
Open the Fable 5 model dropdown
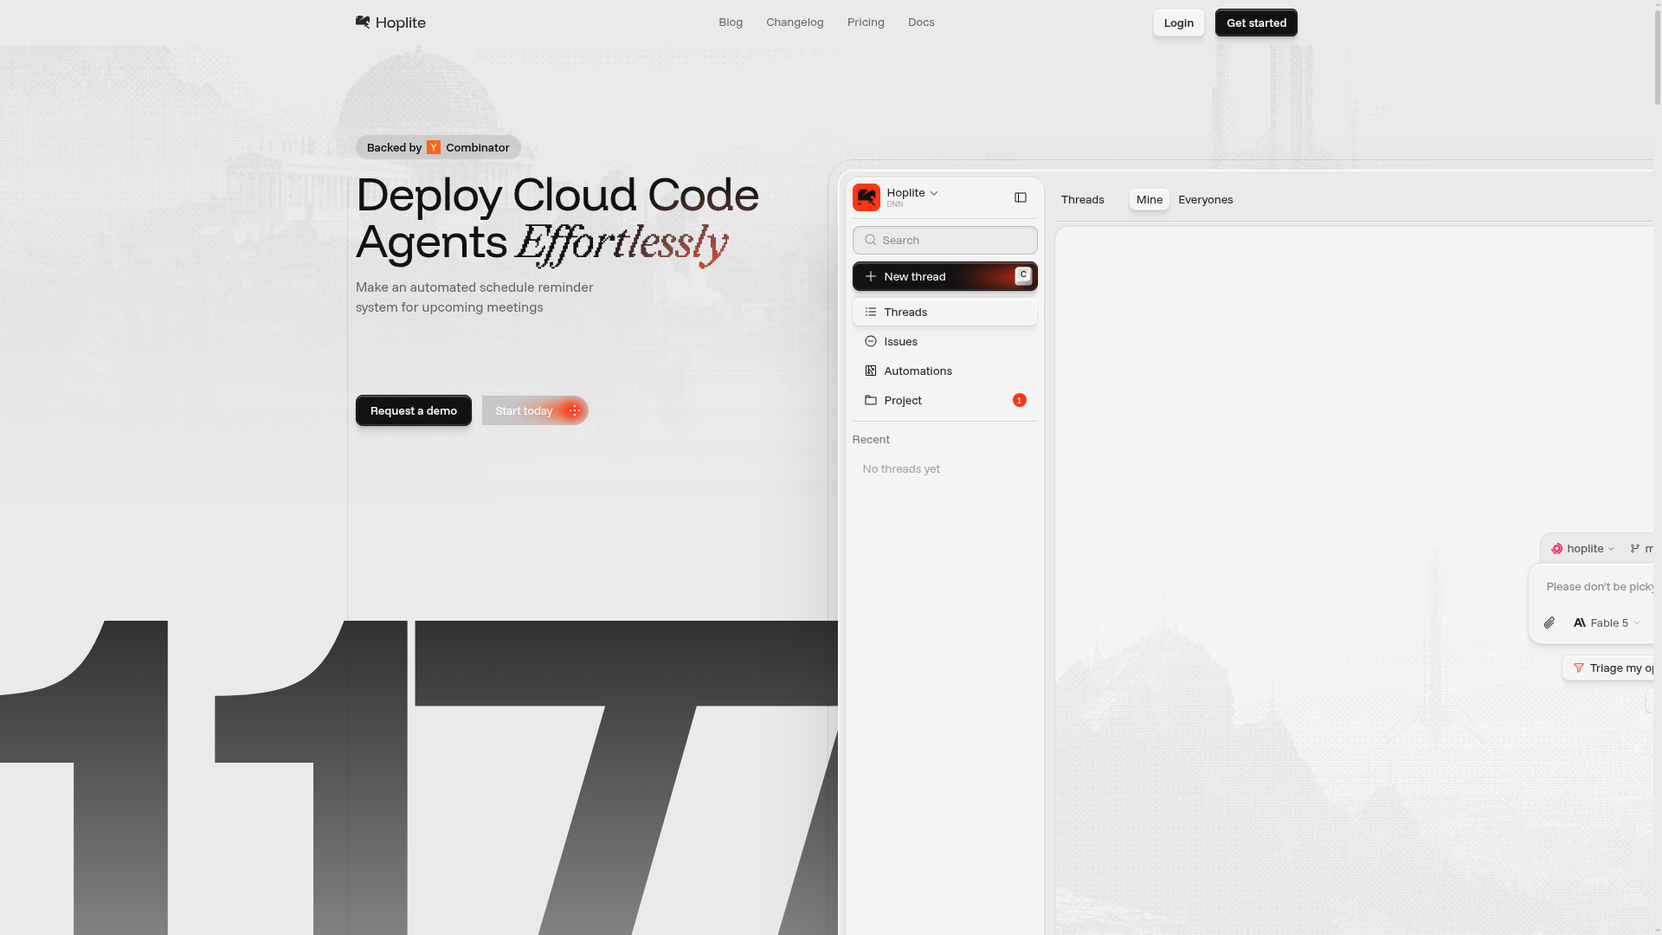1607,622
